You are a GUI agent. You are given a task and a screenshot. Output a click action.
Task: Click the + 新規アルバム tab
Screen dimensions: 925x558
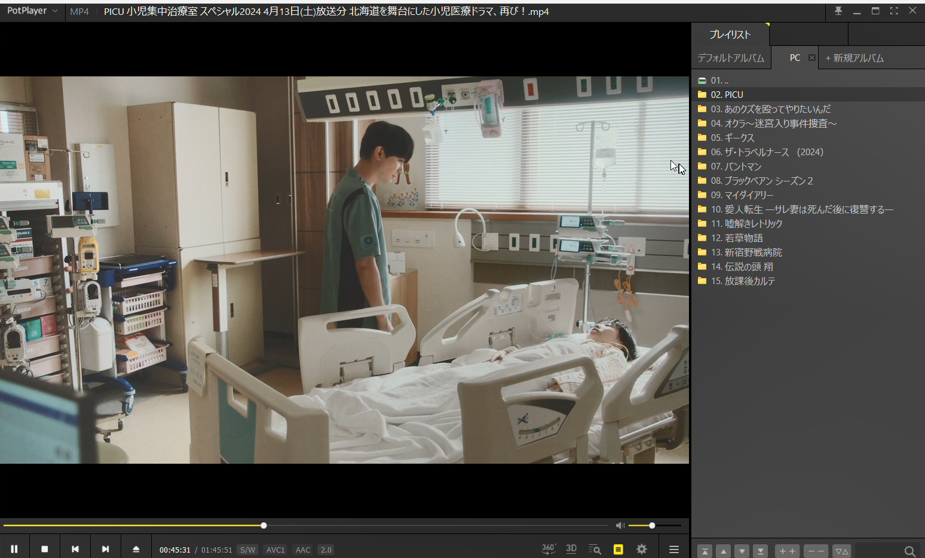click(x=854, y=58)
